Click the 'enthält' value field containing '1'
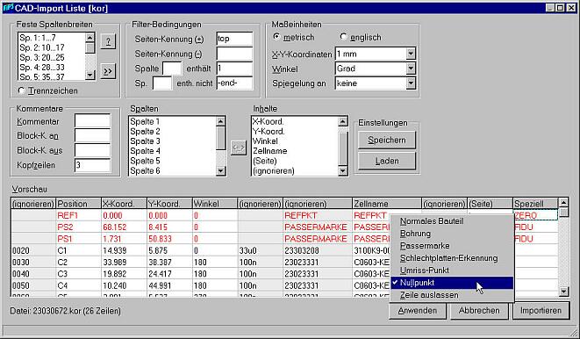The height and width of the screenshot is (339, 580). 234,69
